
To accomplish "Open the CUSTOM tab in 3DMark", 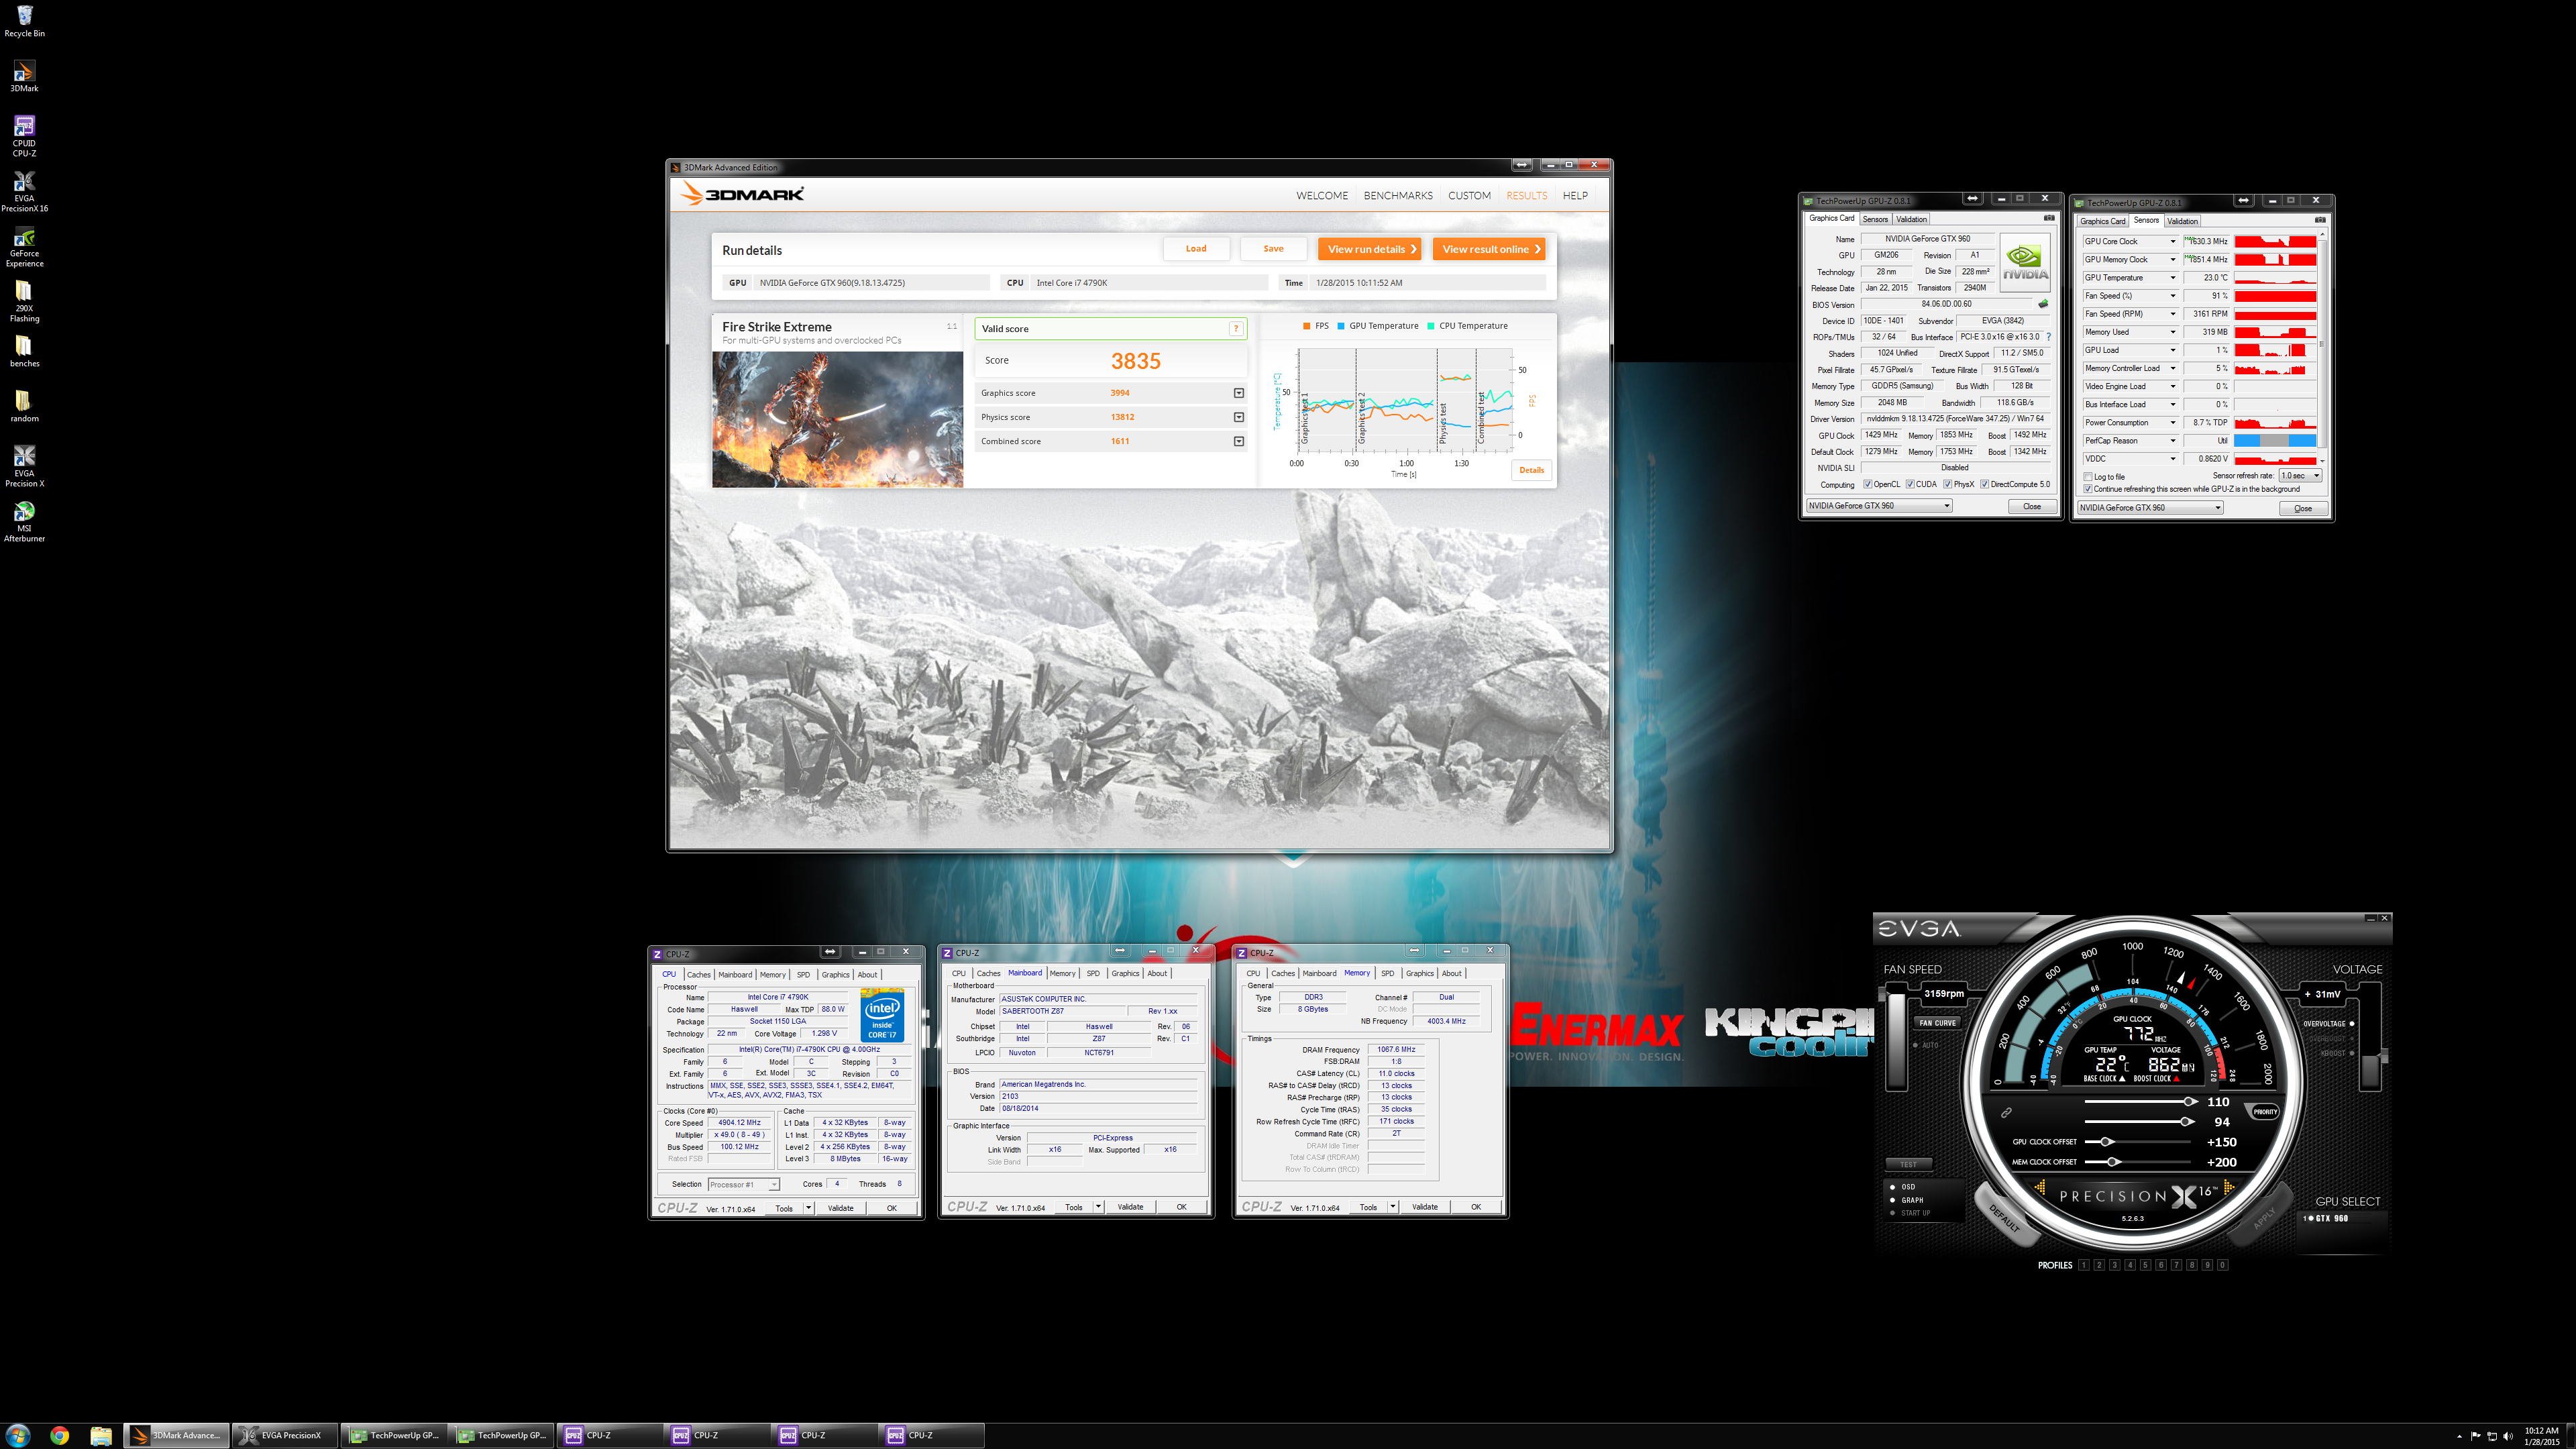I will coord(1469,196).
